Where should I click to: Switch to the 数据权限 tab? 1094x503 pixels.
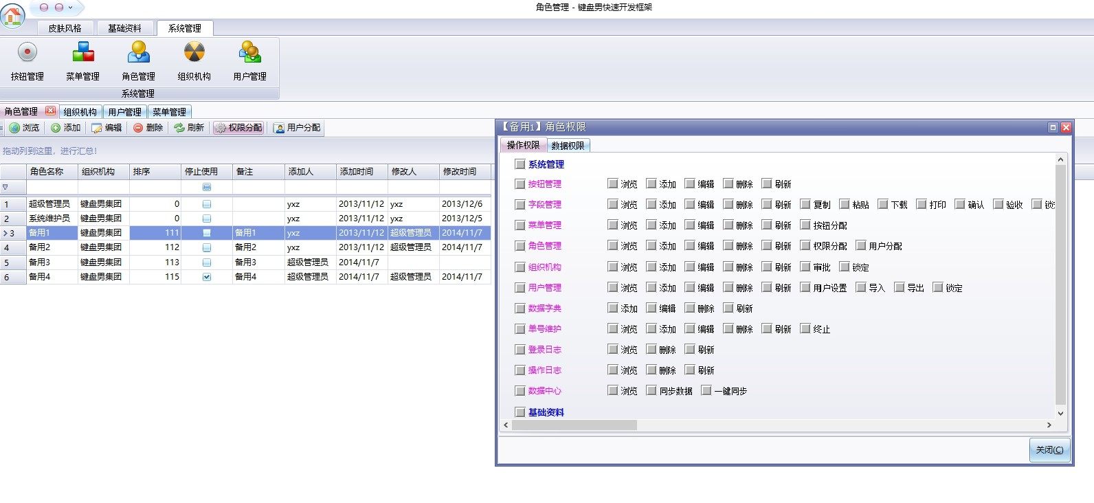[x=568, y=146]
